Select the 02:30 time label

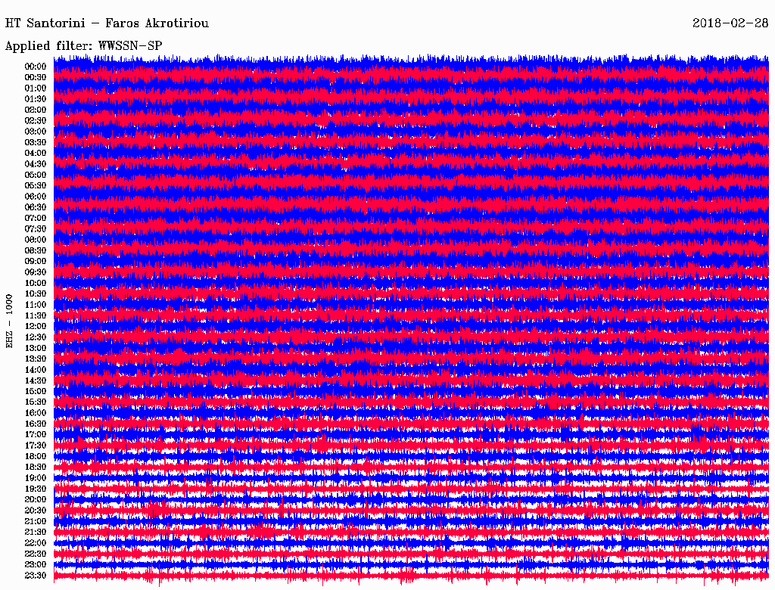(x=36, y=121)
